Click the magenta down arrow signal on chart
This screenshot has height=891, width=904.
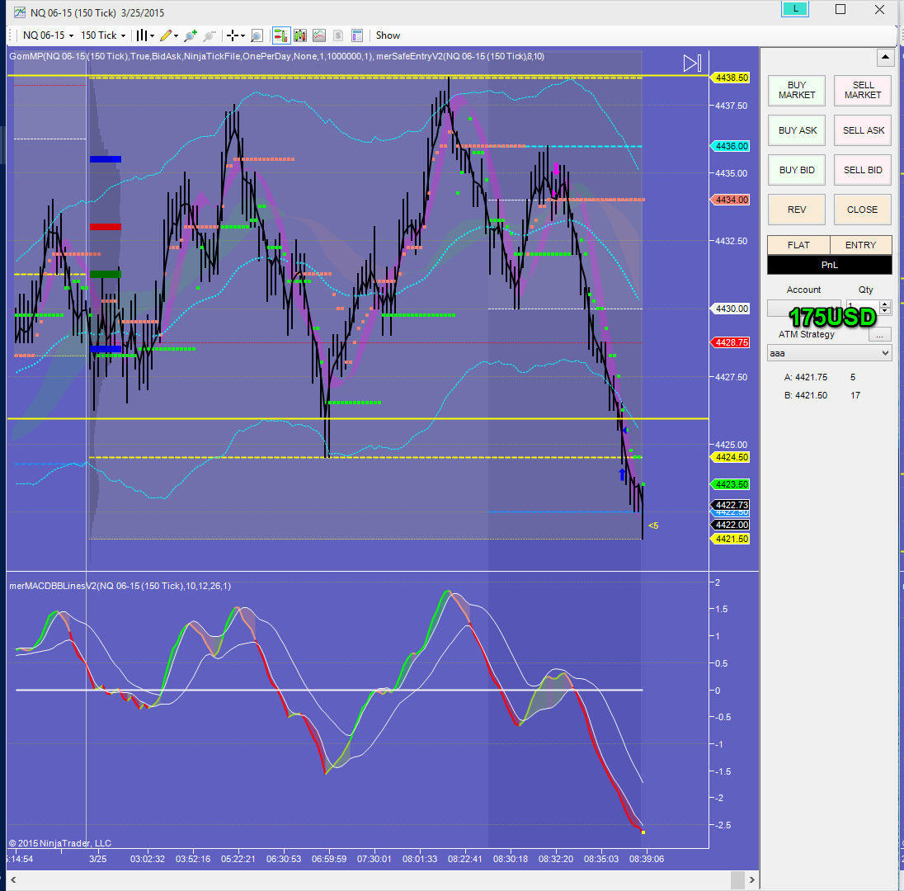click(557, 170)
